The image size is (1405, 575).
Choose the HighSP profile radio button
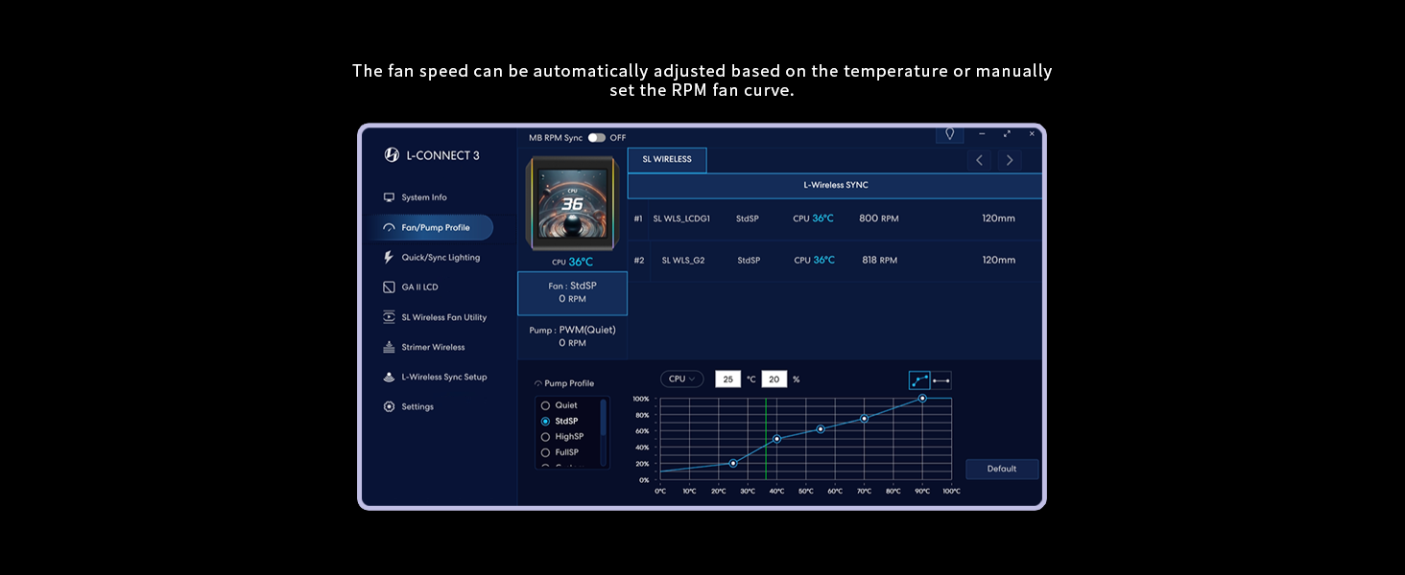pos(545,437)
